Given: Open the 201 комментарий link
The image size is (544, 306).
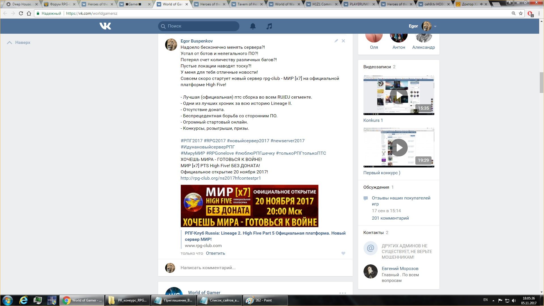Looking at the screenshot, I should (x=390, y=218).
